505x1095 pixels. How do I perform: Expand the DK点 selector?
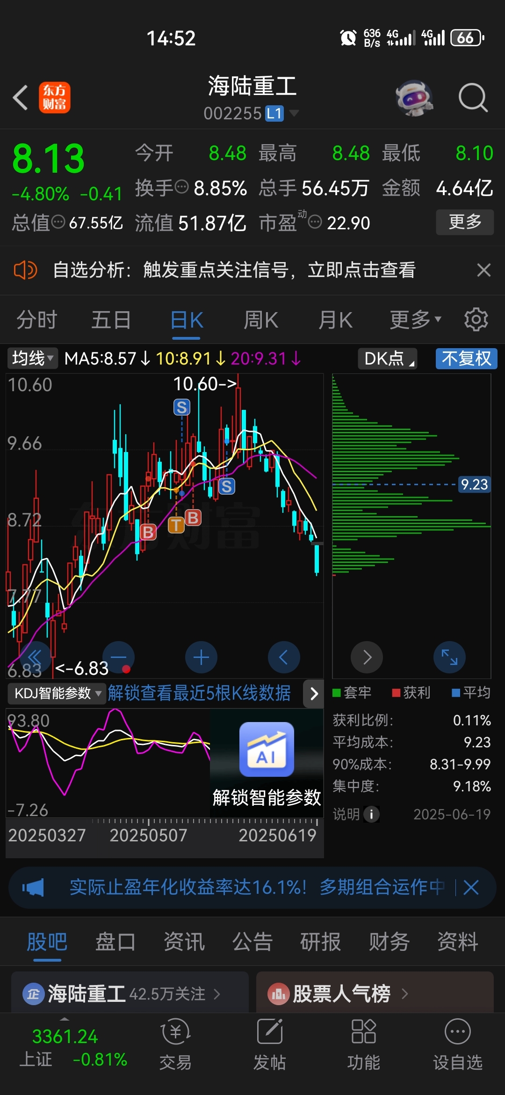[388, 358]
